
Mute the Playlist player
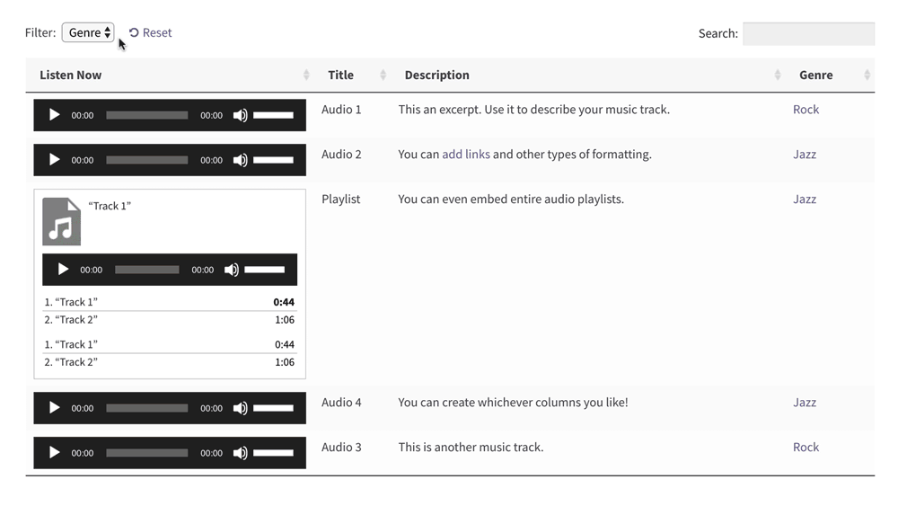(x=232, y=270)
